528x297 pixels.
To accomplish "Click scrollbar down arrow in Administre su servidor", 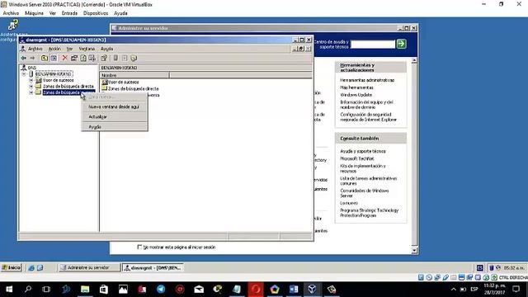I will pos(414,251).
